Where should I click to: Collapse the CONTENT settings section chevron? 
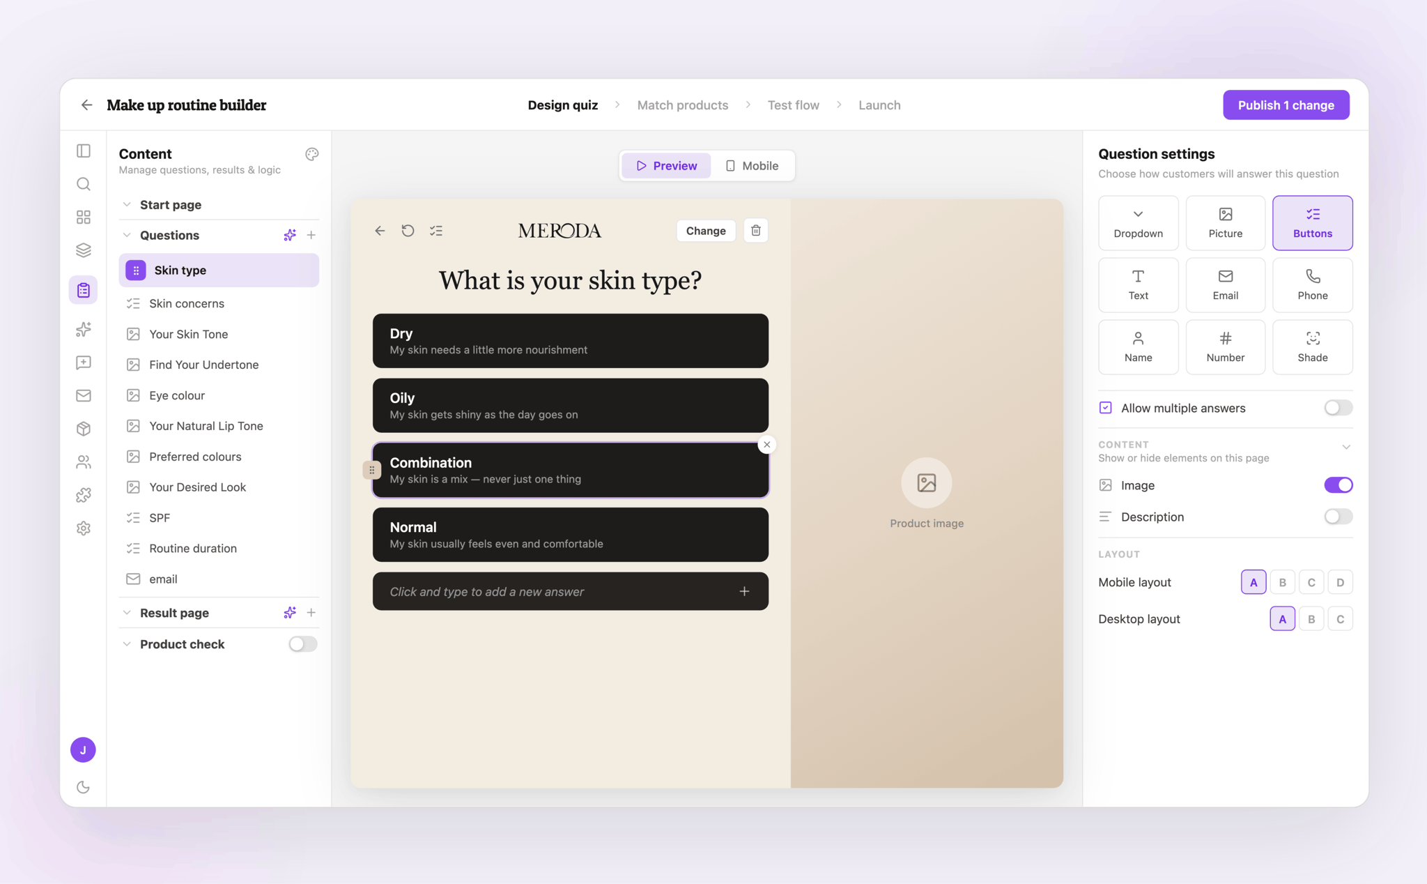[x=1346, y=447]
